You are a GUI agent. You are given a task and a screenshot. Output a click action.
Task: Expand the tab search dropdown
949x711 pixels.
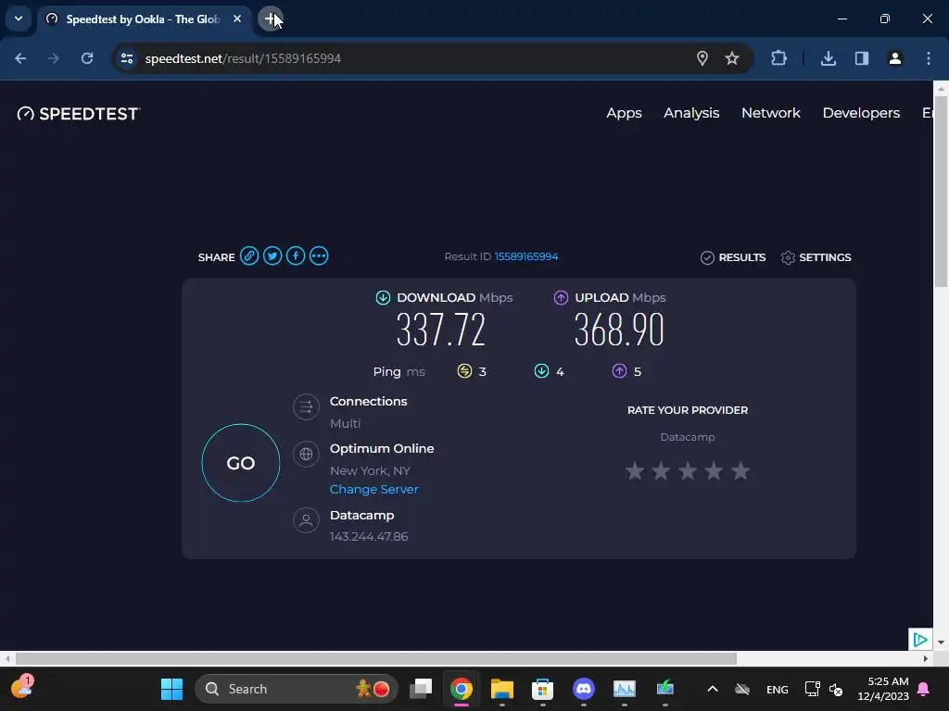[19, 19]
